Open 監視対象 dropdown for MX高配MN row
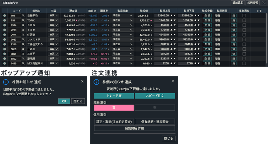Image resolution: width=268 pixels, height=144 pixels. (x=122, y=63)
